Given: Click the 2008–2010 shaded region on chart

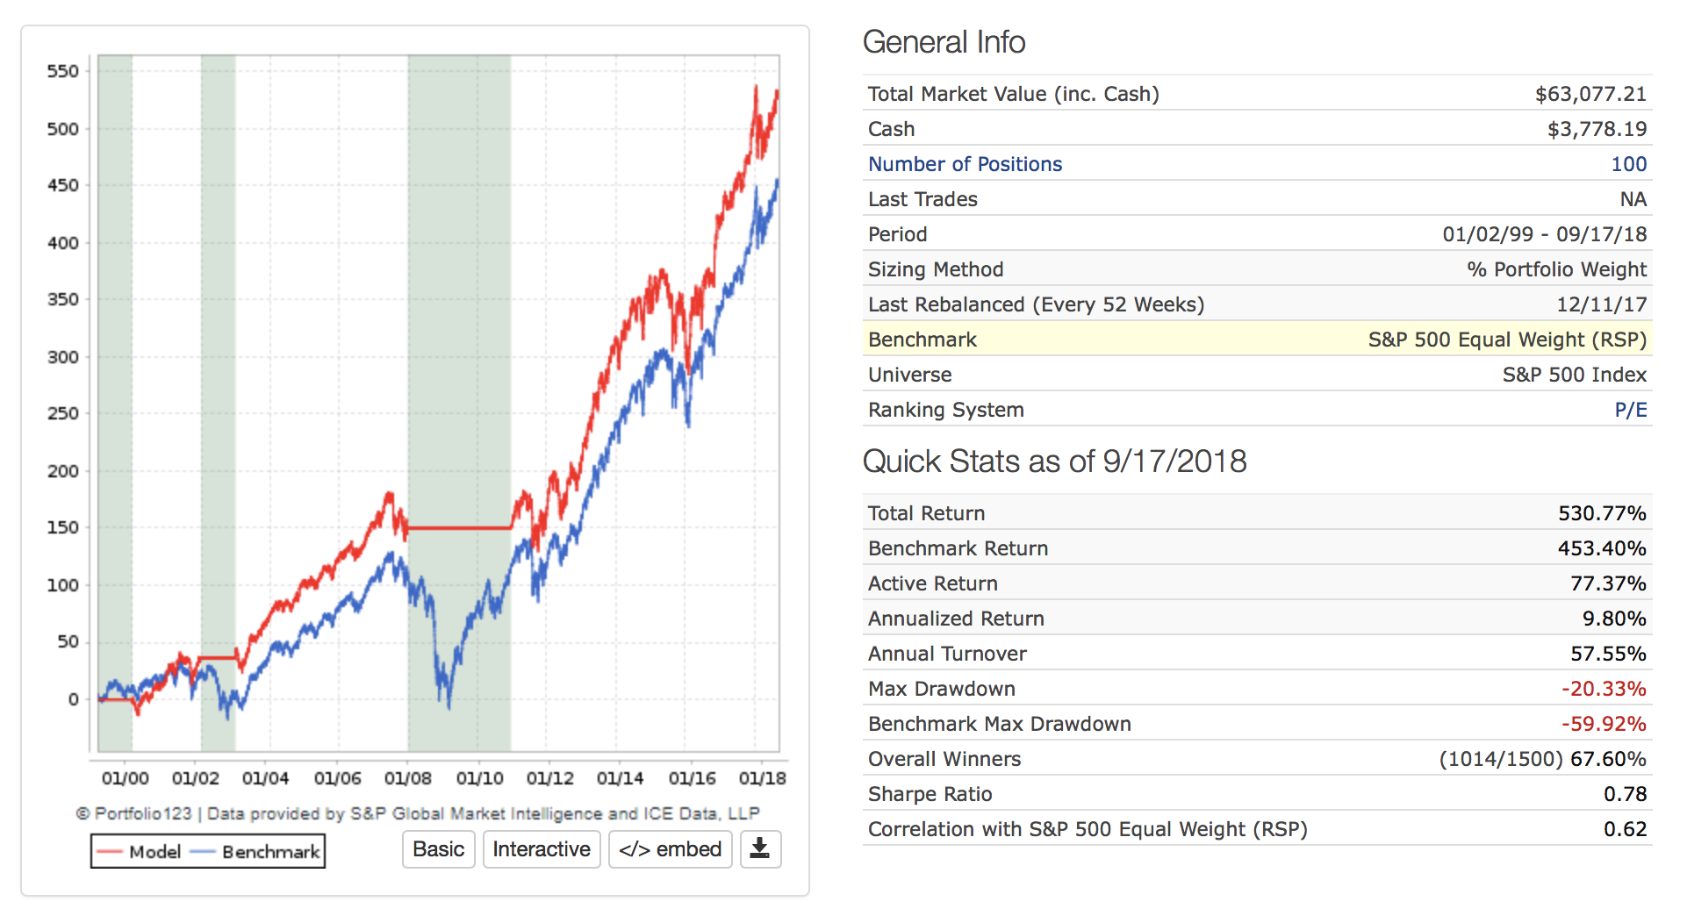Looking at the screenshot, I should click(x=459, y=351).
